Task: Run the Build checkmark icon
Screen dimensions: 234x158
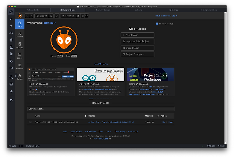Action: tap(11, 19)
